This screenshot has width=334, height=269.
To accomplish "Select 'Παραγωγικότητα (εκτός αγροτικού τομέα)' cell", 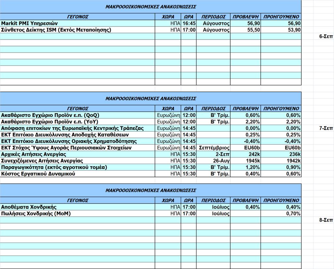I will tap(78, 167).
